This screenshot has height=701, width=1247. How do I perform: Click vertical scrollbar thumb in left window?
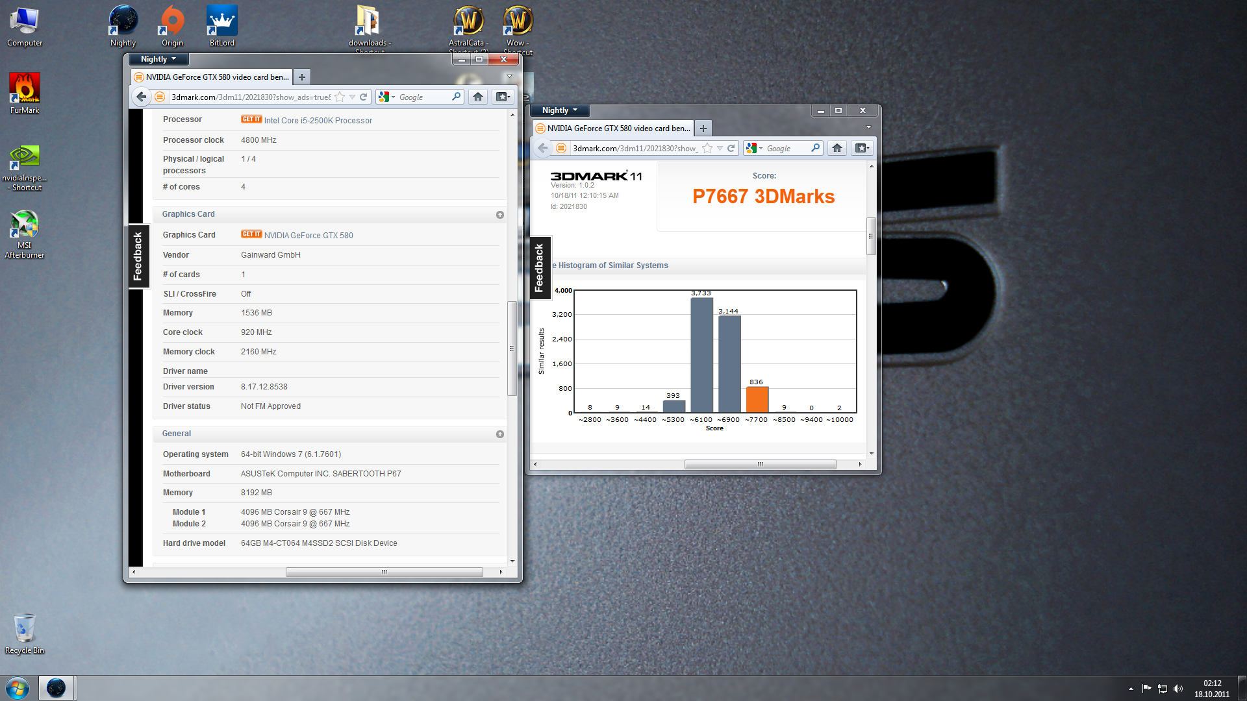(x=512, y=349)
